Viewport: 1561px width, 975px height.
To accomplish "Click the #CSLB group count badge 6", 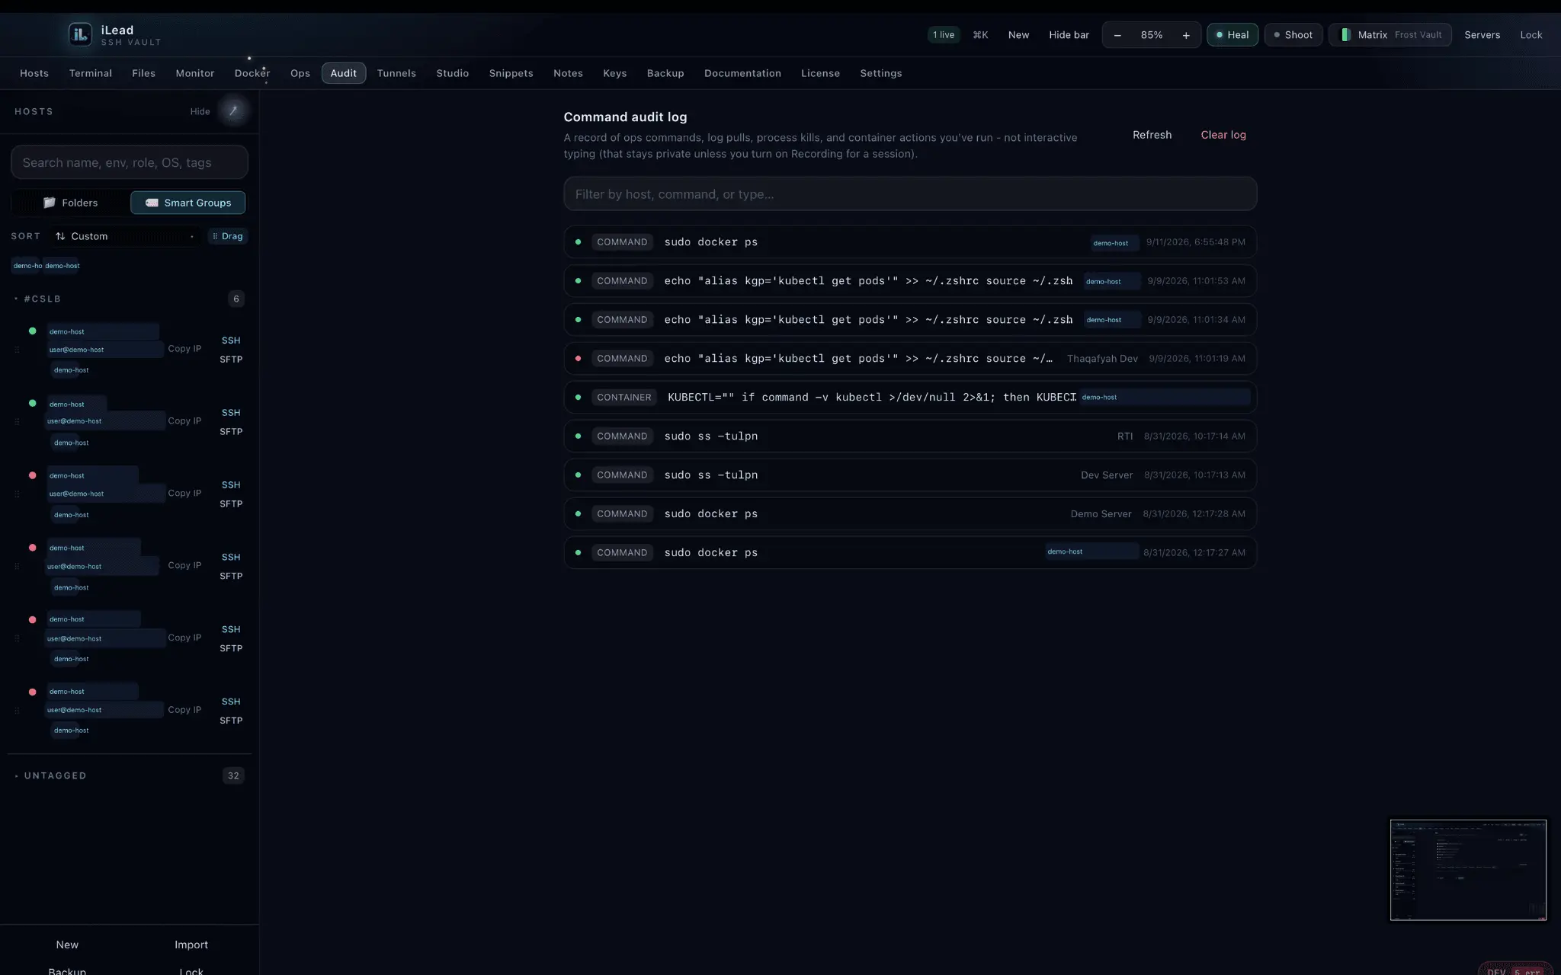I will tap(236, 299).
